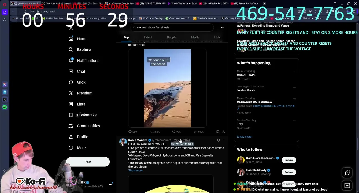Toggle the VPN badge in address bar
Viewport: 359px width, 193px height.
point(33,12)
